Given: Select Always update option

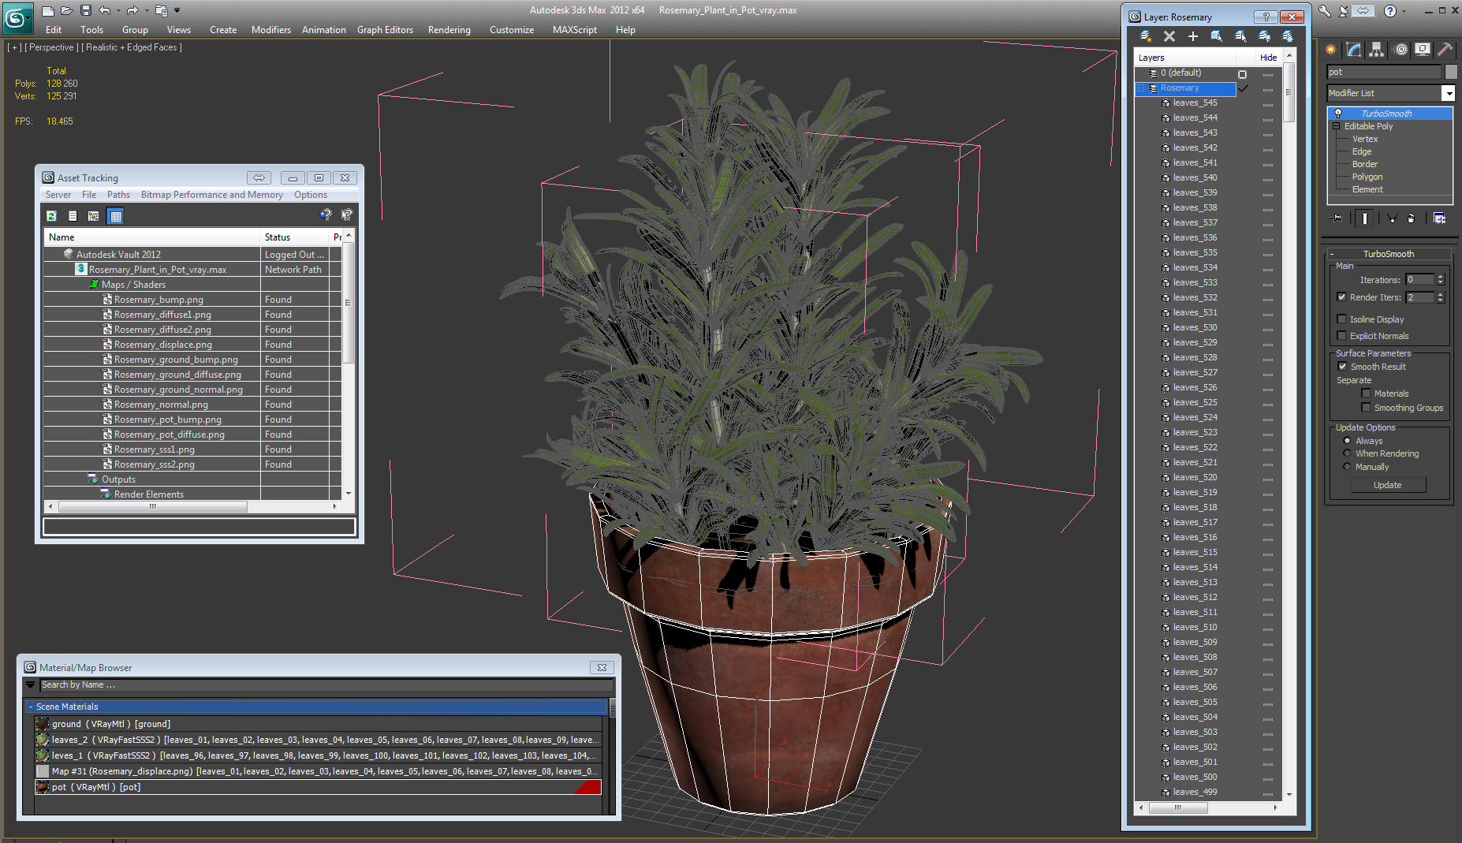Looking at the screenshot, I should click(1347, 441).
